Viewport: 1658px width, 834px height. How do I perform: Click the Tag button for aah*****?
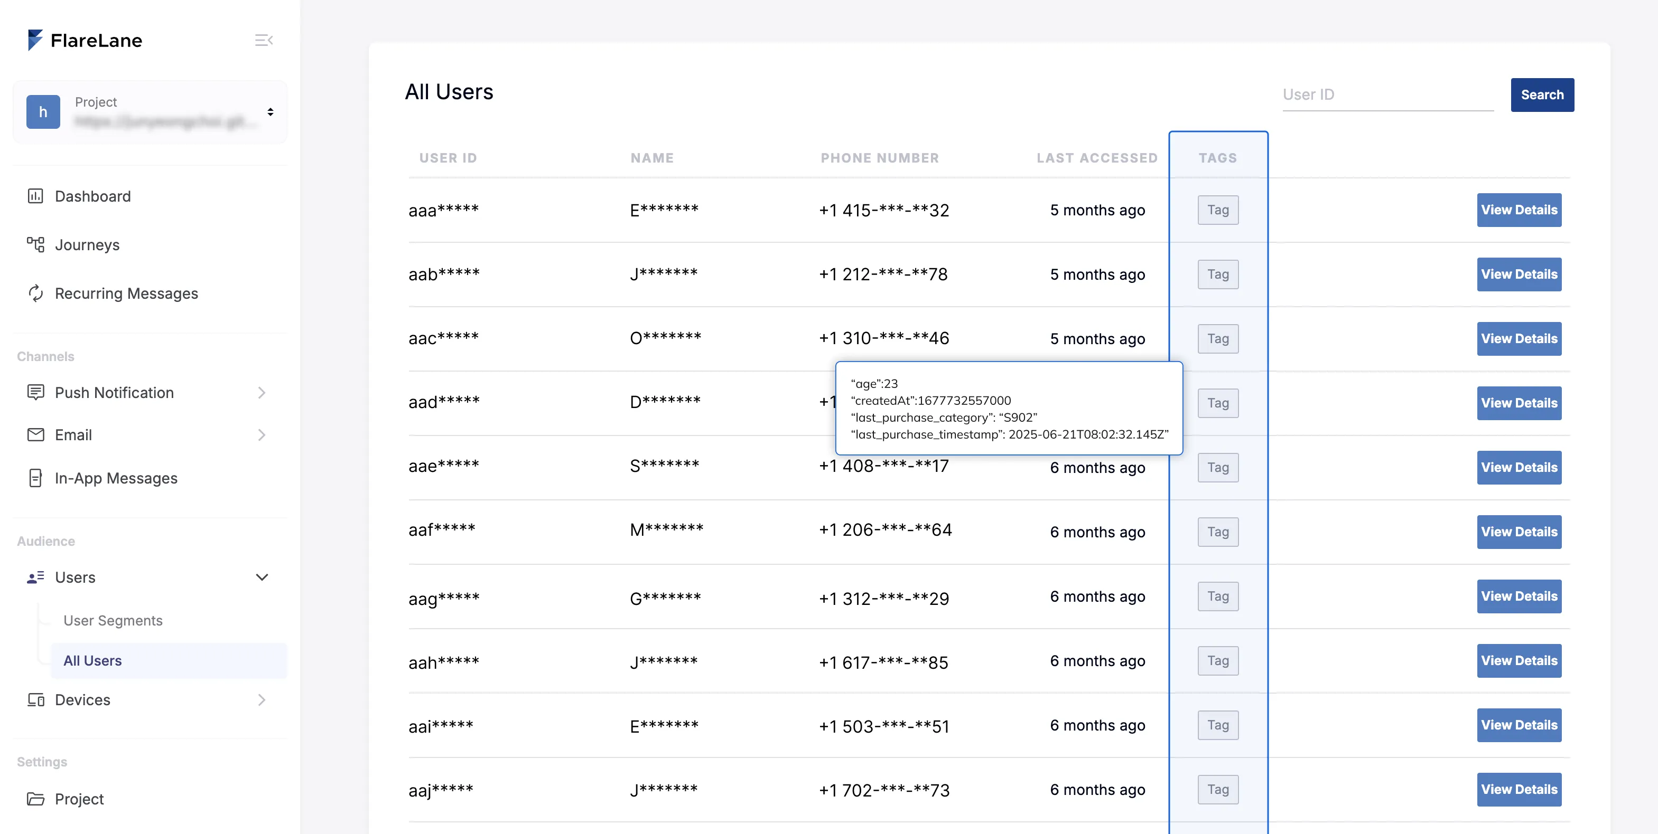[1218, 660]
